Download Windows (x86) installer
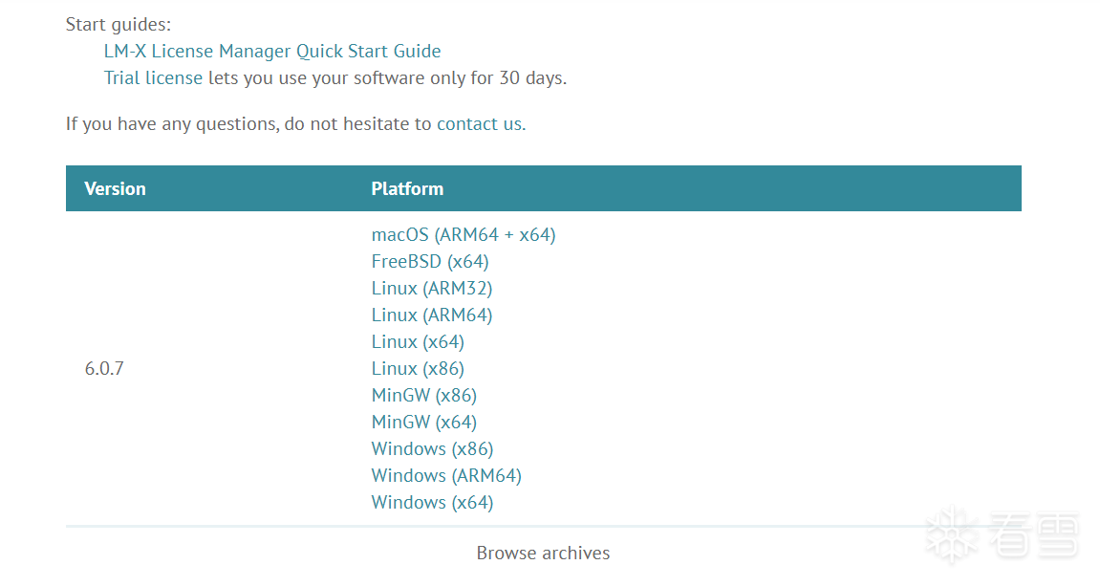 [432, 448]
